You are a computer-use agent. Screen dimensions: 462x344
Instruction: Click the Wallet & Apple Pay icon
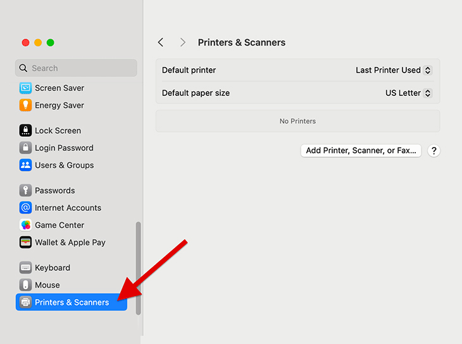click(x=25, y=242)
